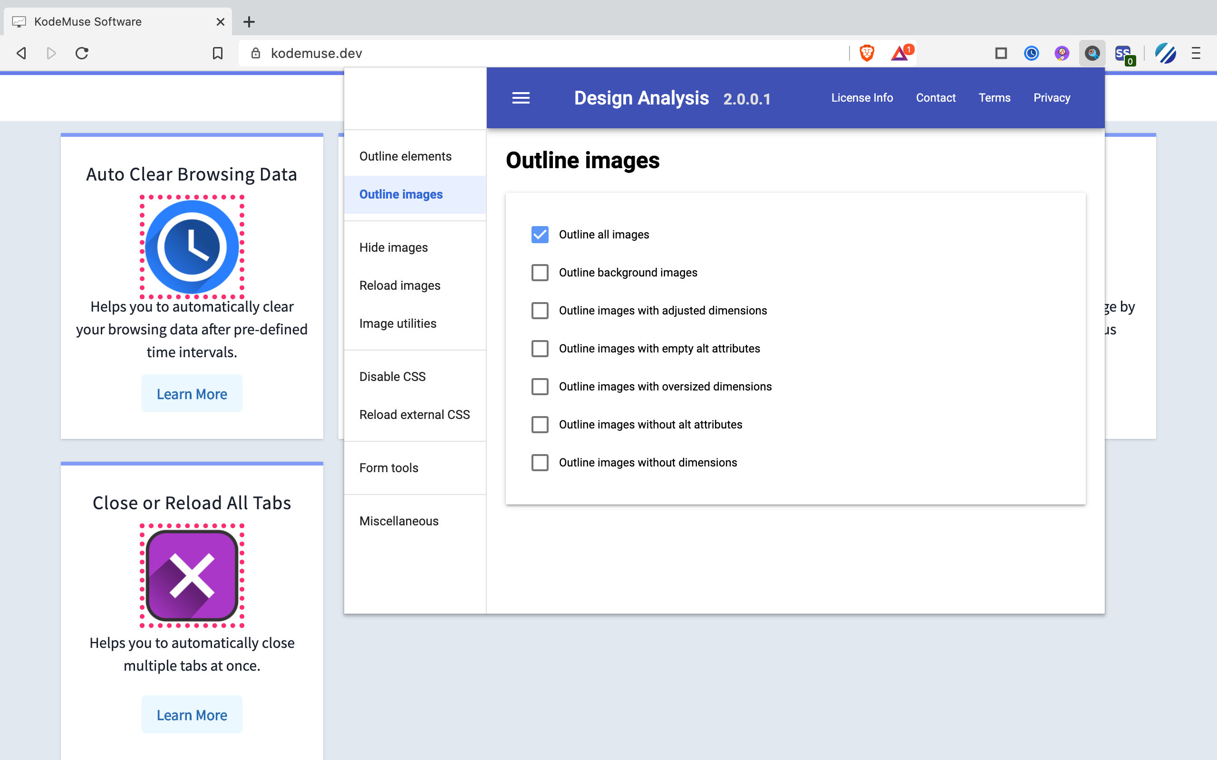Expand the Outline elements menu item
The height and width of the screenshot is (760, 1217).
(x=406, y=156)
